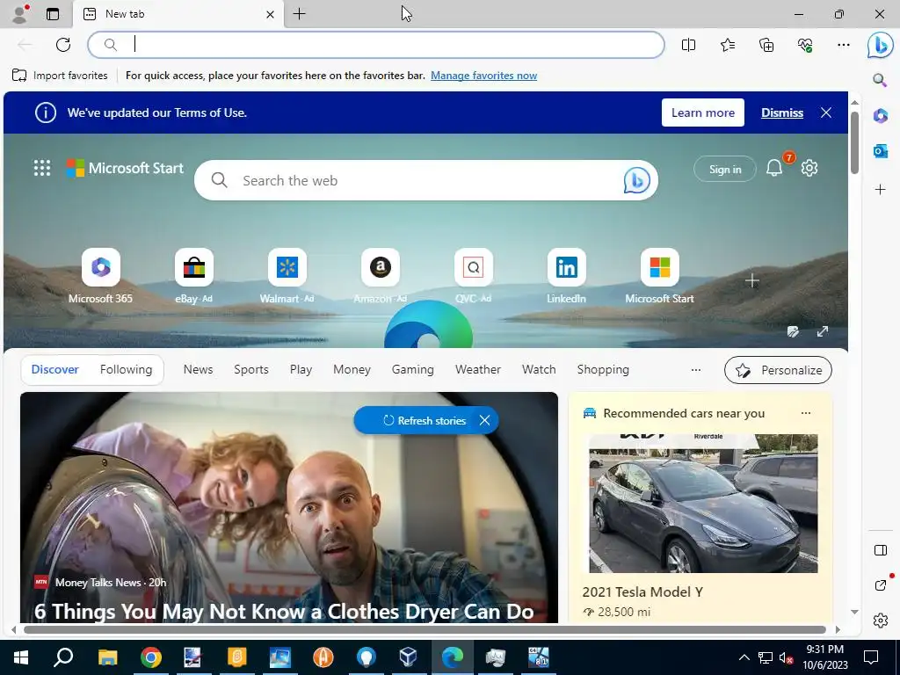Open page settings gear icon

809,168
